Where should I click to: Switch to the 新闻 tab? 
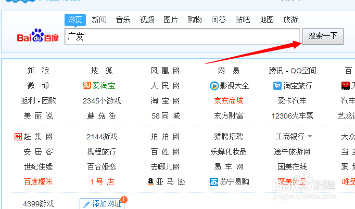(x=99, y=20)
